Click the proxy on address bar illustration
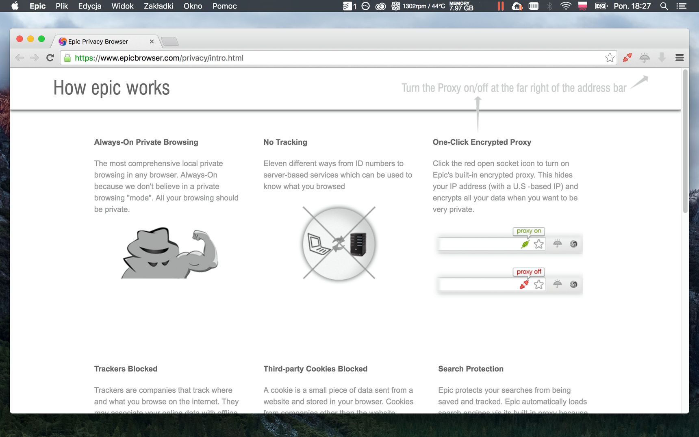 tap(510, 241)
